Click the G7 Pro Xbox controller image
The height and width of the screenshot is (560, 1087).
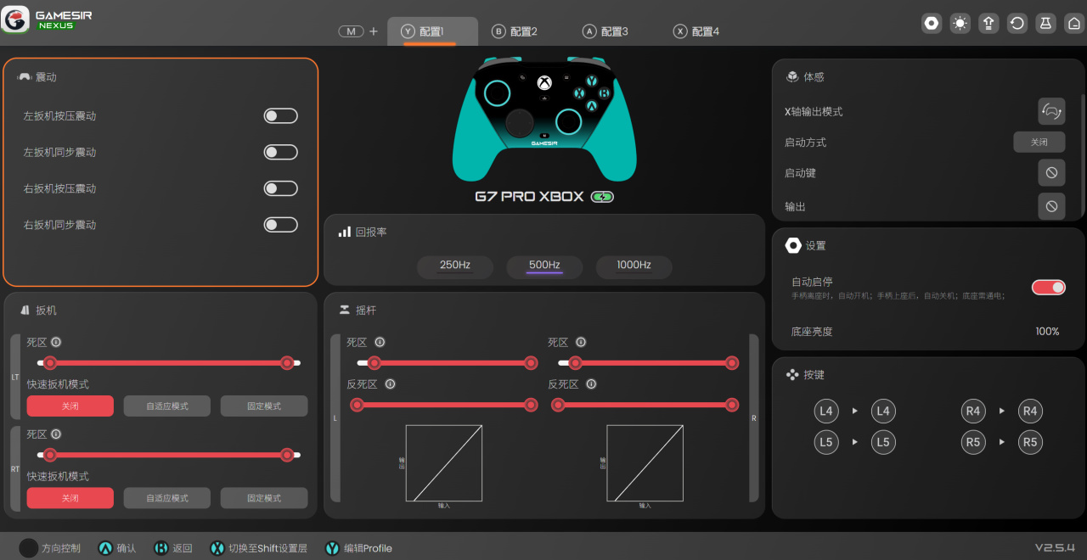pyautogui.click(x=544, y=119)
